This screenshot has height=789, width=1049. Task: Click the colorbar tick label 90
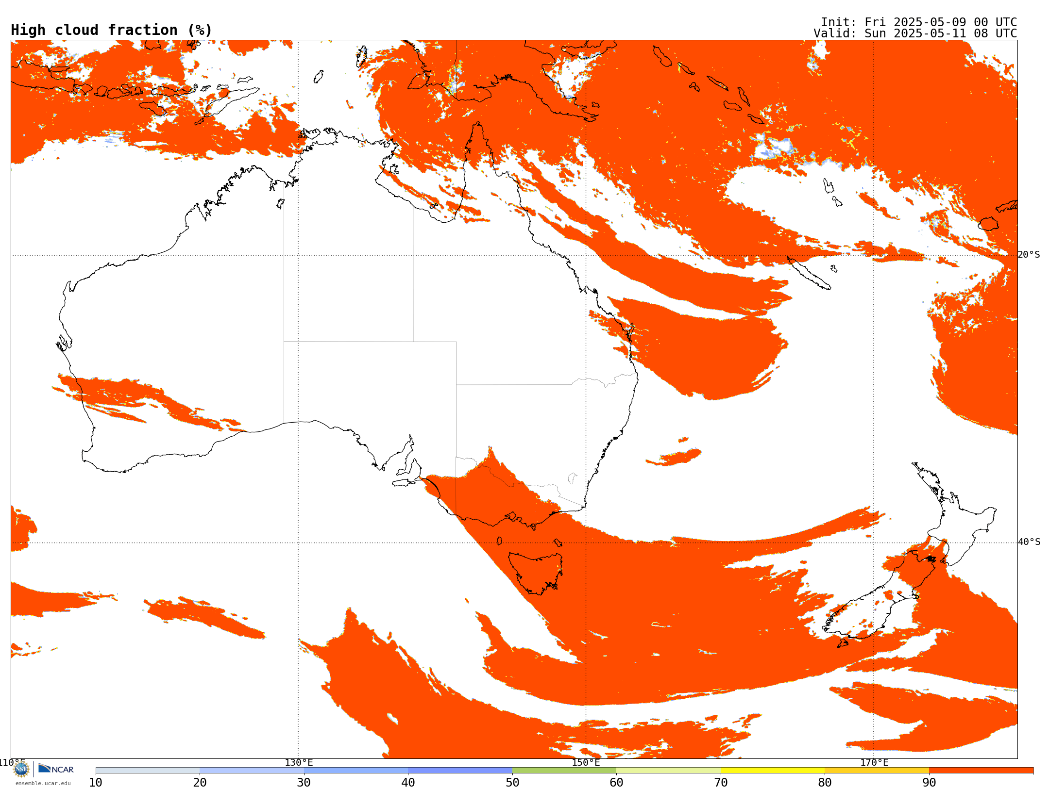coord(929,783)
